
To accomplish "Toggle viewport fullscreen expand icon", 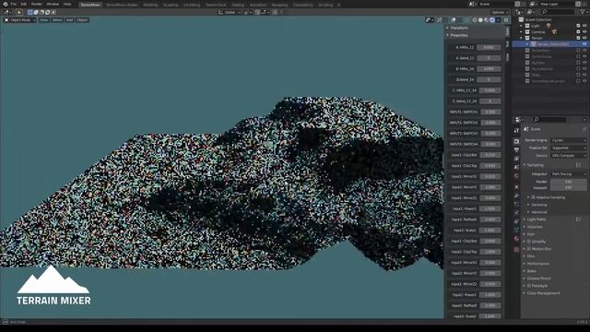I will (439, 20).
